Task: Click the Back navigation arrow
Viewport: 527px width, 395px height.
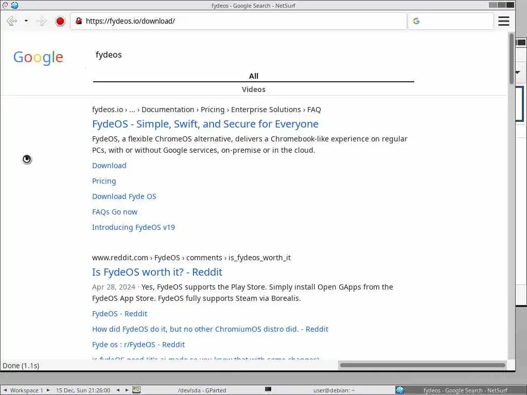Action: coord(12,21)
